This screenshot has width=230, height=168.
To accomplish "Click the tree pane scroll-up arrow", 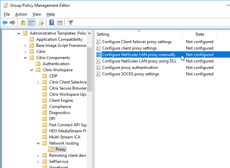I will click(x=89, y=34).
